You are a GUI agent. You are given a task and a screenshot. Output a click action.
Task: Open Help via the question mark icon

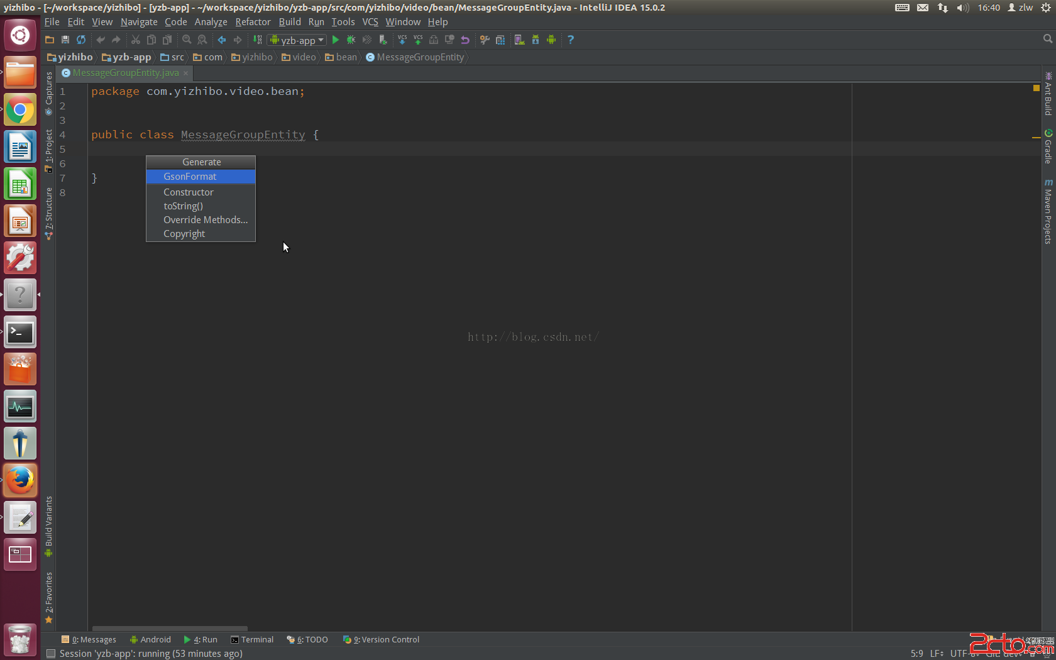point(571,40)
